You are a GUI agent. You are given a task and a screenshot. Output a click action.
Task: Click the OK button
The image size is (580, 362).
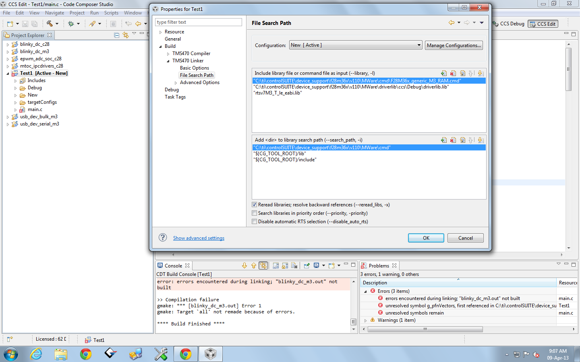[x=426, y=238]
